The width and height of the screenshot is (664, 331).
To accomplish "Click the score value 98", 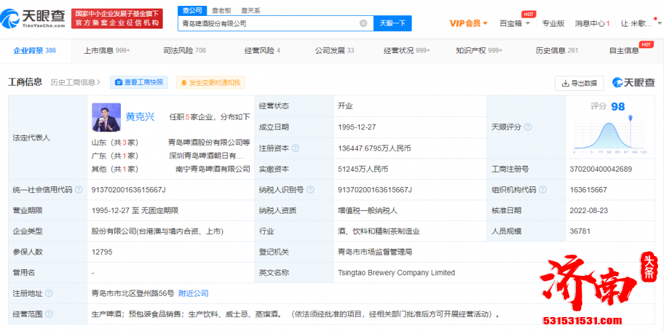I will 618,107.
